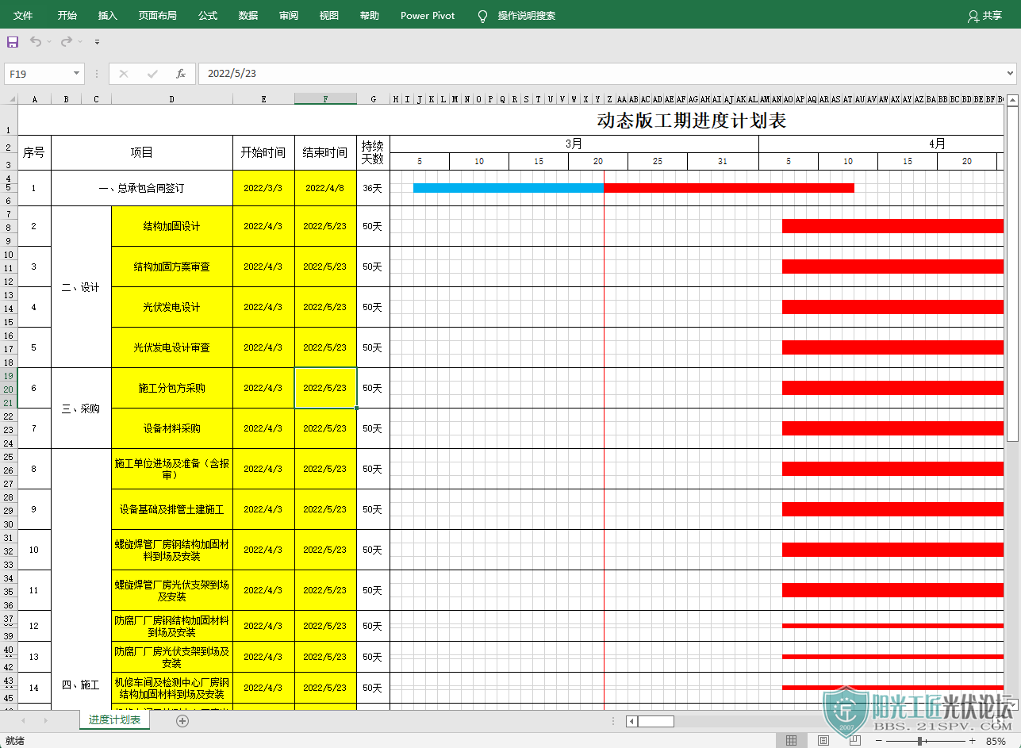Select the 一、总承包合同签订 cell
This screenshot has height=748, width=1021.
[x=142, y=188]
